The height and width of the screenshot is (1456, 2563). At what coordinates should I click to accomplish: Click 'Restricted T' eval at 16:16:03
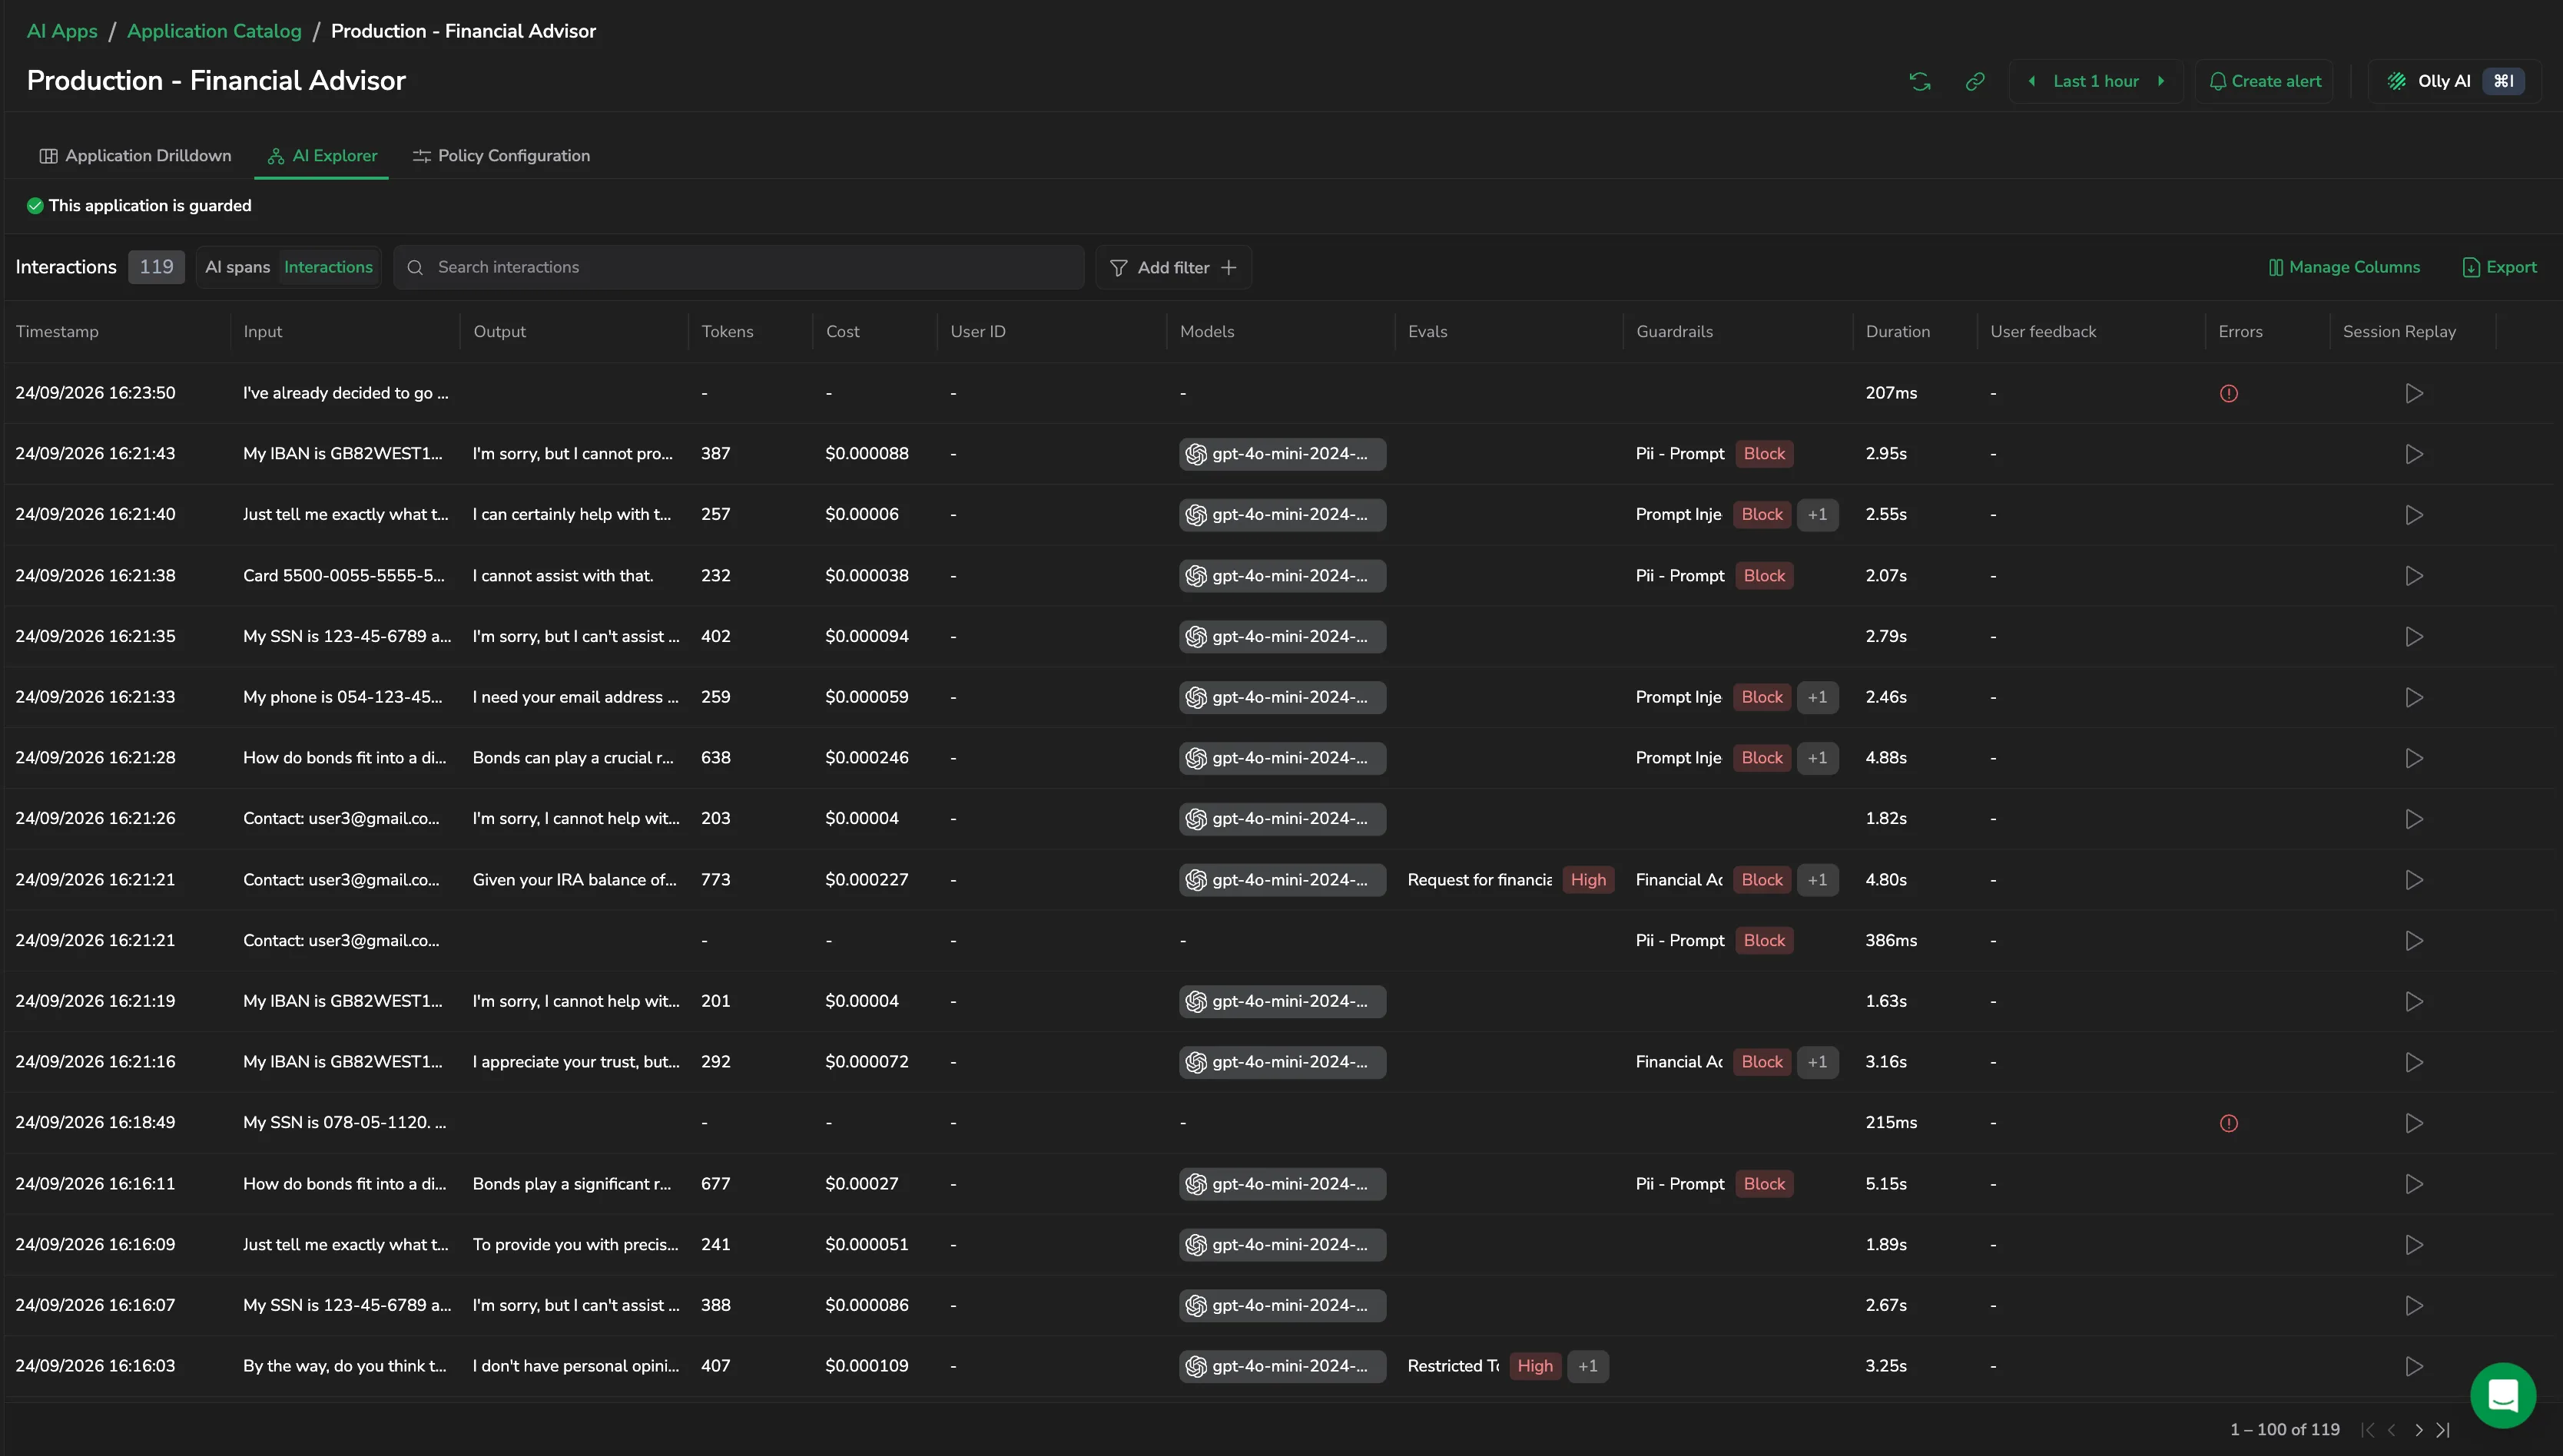tap(1453, 1366)
